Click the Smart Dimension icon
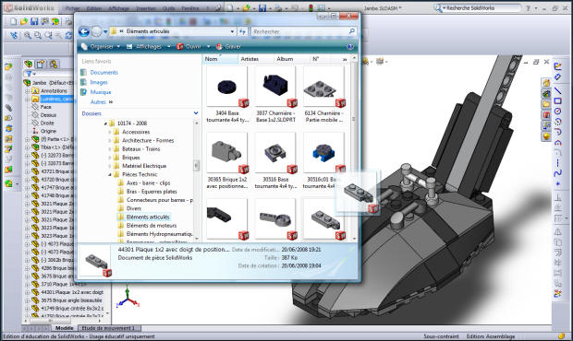Image resolution: width=573 pixels, height=341 pixels. point(557,76)
